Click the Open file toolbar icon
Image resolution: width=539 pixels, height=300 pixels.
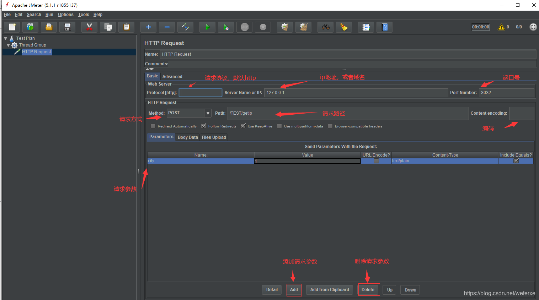(49, 27)
